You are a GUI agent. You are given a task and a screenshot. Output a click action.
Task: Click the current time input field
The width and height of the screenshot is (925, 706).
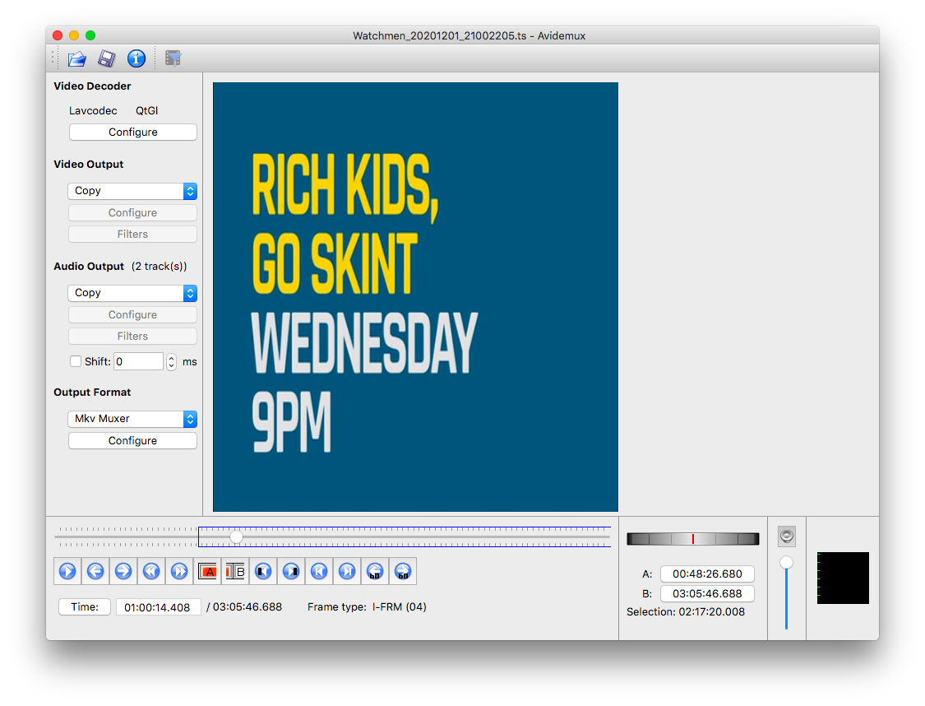pos(158,606)
